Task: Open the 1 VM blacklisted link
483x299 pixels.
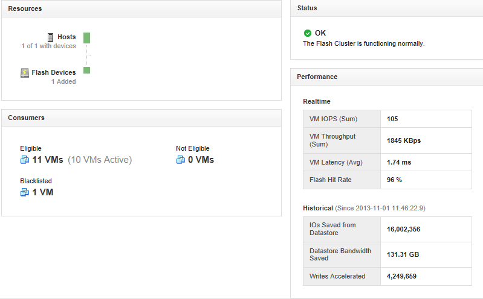Action: [43, 192]
